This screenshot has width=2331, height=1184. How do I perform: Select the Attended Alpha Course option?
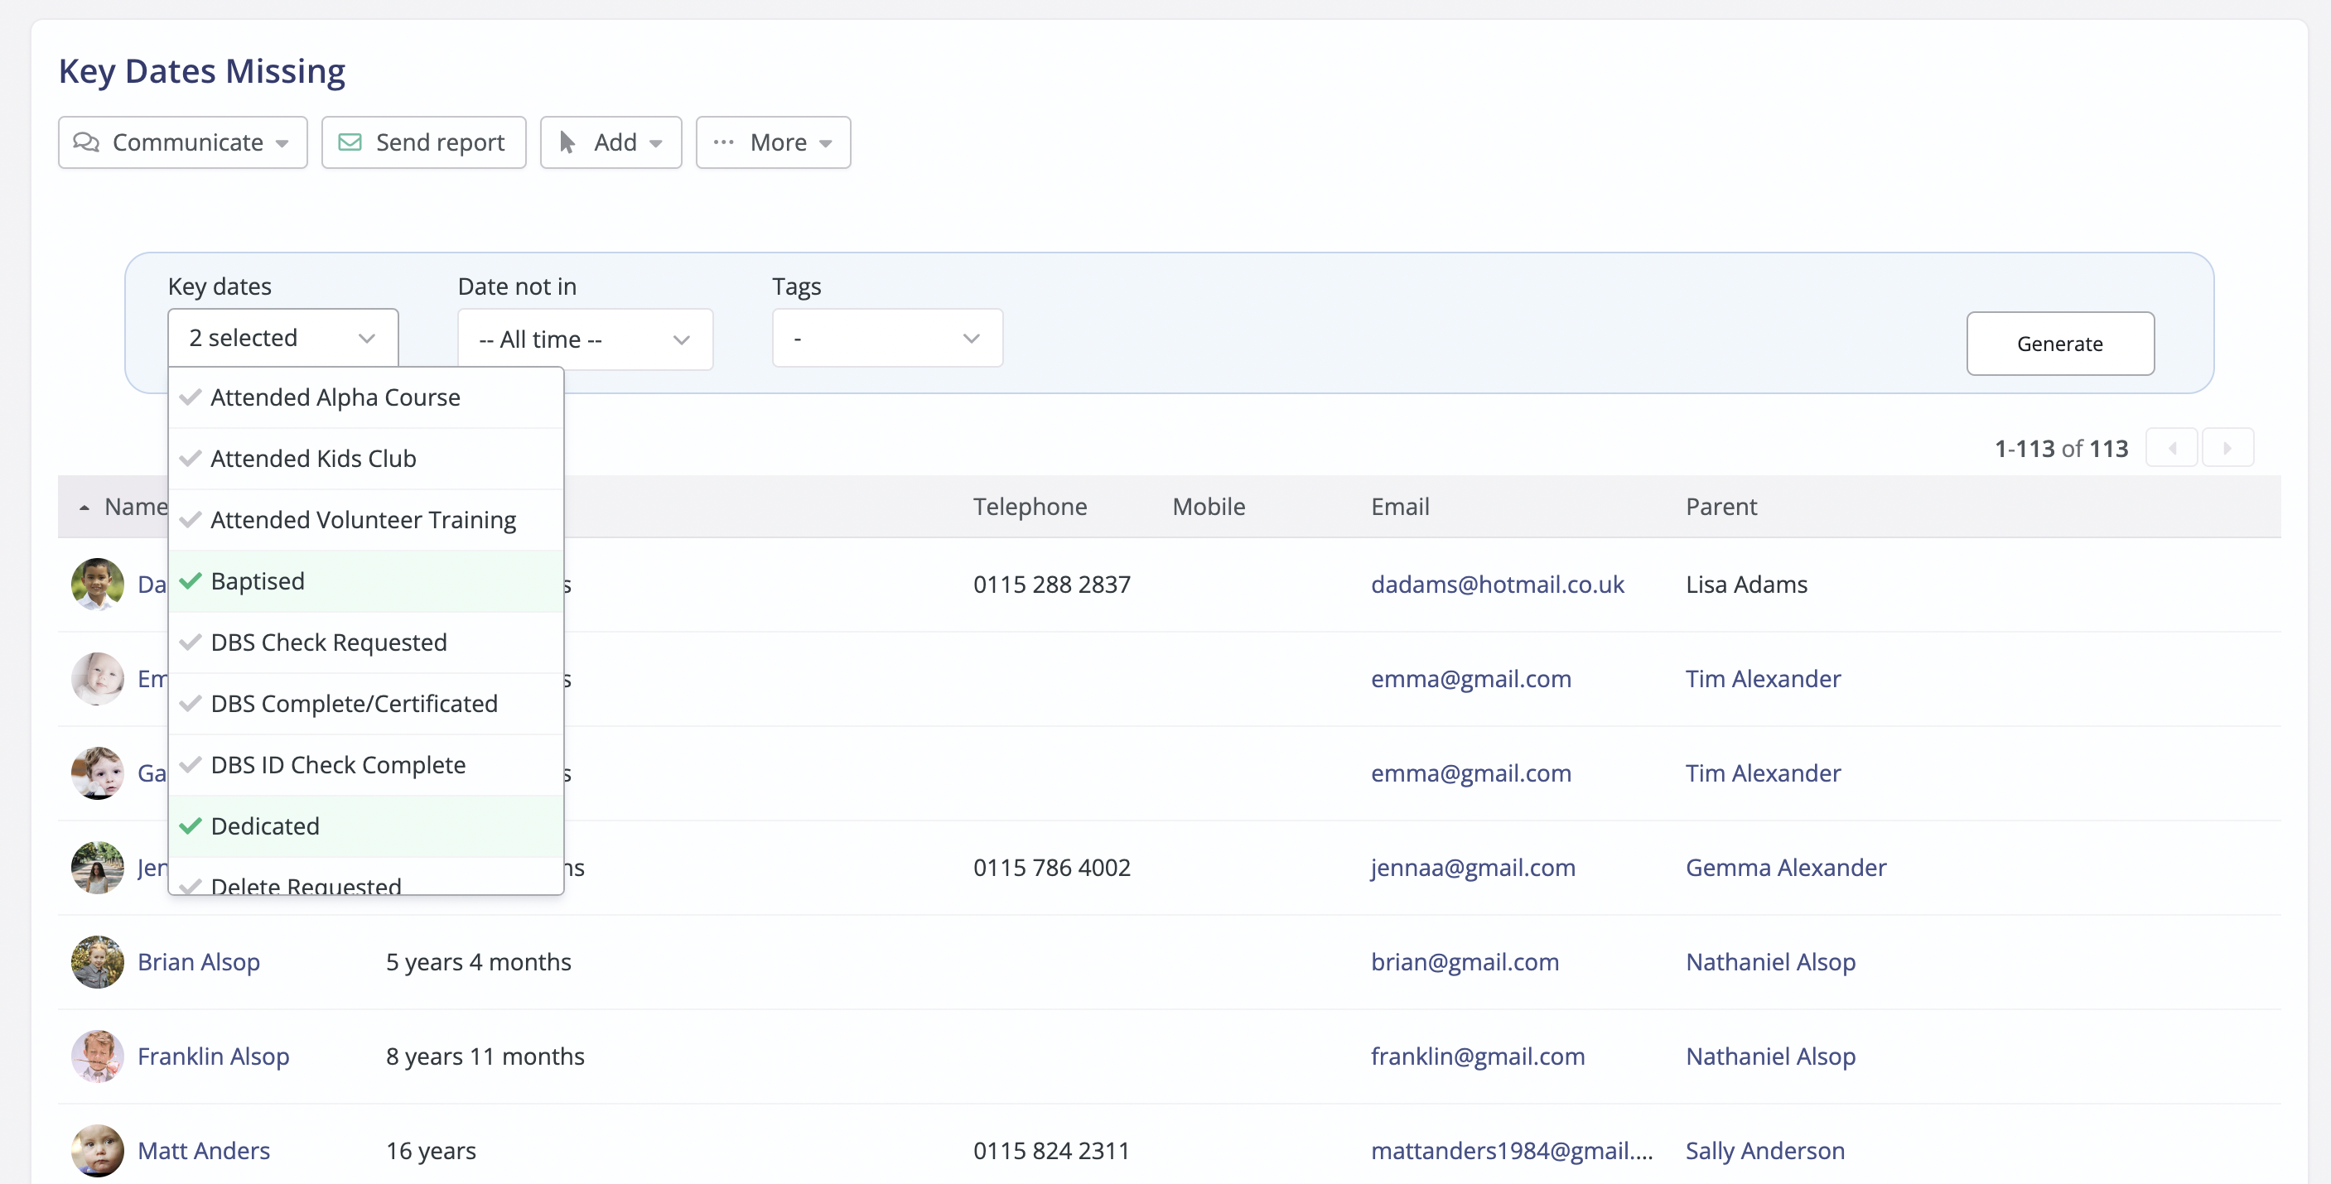tap(335, 397)
